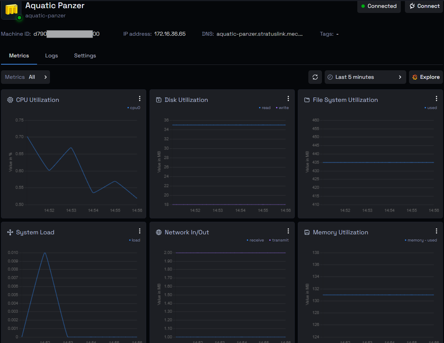444x343 pixels.
Task: Open Memory Utilization panel options menu
Action: pyautogui.click(x=437, y=231)
